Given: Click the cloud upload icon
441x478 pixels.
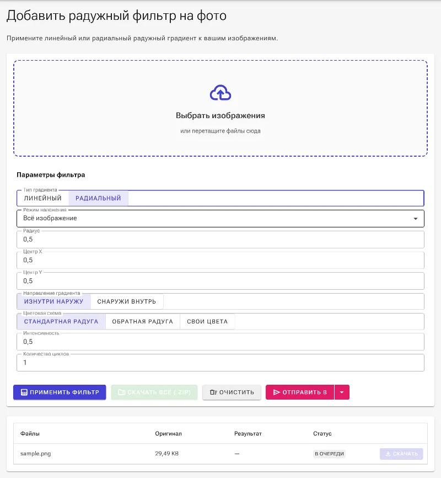Looking at the screenshot, I should click(x=220, y=93).
